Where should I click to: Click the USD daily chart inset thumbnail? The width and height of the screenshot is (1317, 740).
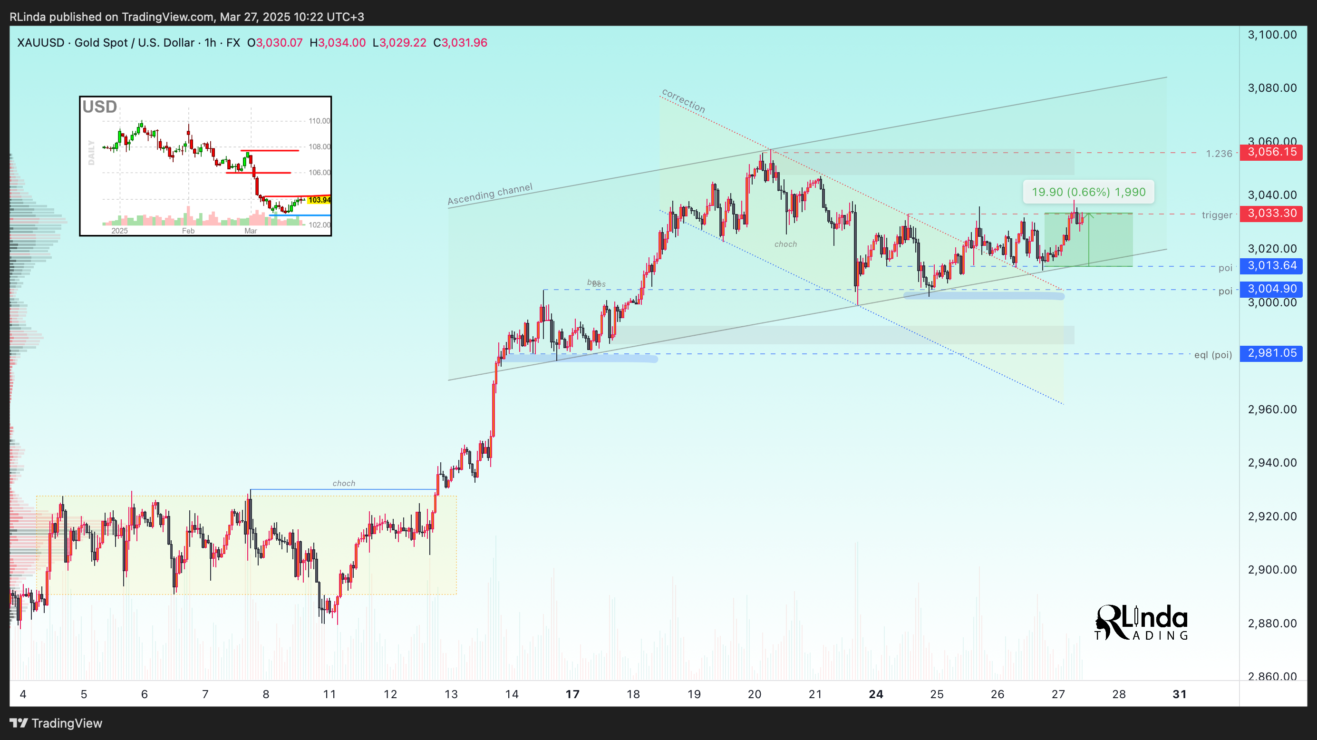point(205,166)
